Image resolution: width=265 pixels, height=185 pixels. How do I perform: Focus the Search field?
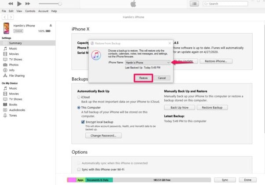[x=225, y=4]
